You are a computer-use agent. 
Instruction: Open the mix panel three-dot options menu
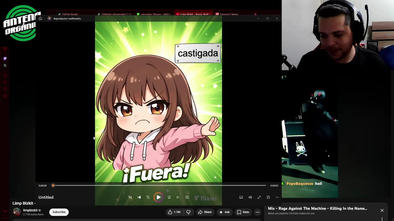pos(382,219)
